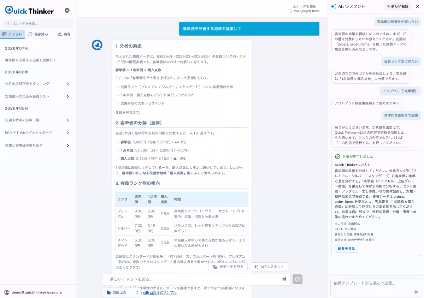Viewport: 424px width, 298px height.
Task: Click the 2026年07月 group label
Action: [17, 48]
